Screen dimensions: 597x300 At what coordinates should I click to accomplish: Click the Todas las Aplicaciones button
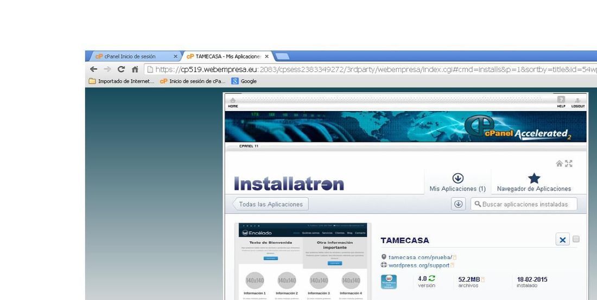point(271,204)
